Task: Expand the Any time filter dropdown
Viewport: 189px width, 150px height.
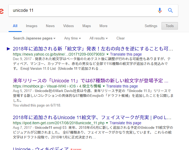Action: tap(72, 38)
